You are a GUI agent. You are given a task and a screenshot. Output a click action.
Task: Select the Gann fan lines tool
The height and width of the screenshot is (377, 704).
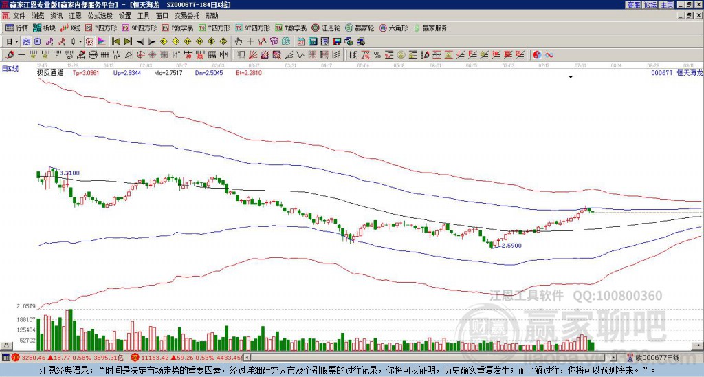[x=253, y=55]
